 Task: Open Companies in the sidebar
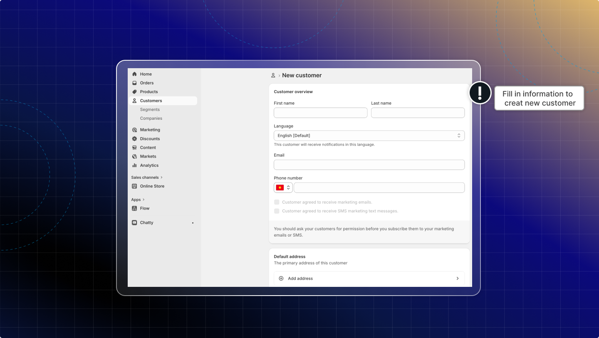tap(151, 118)
